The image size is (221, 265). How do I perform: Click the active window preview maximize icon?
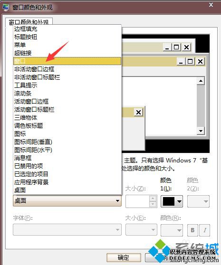(x=190, y=61)
